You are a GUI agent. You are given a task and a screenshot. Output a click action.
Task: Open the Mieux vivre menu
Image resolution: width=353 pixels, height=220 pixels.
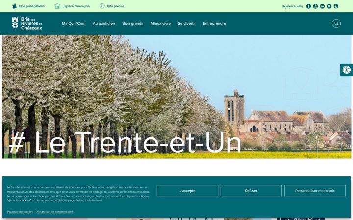click(x=161, y=23)
